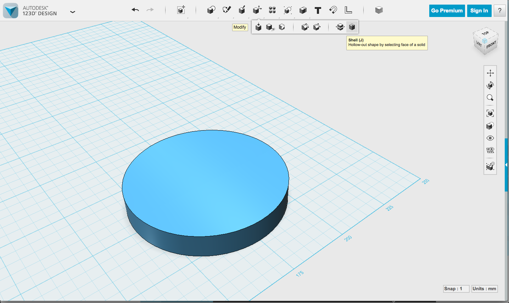This screenshot has height=303, width=509.
Task: Select LEFT face on the view cube
Action: 479,43
